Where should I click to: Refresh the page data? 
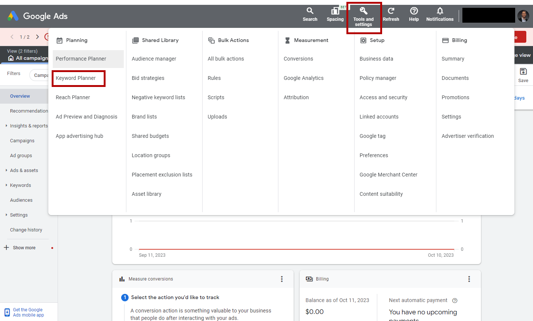[391, 14]
